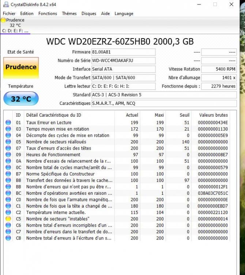Click raw value 038A03C7051C

point(213,193)
